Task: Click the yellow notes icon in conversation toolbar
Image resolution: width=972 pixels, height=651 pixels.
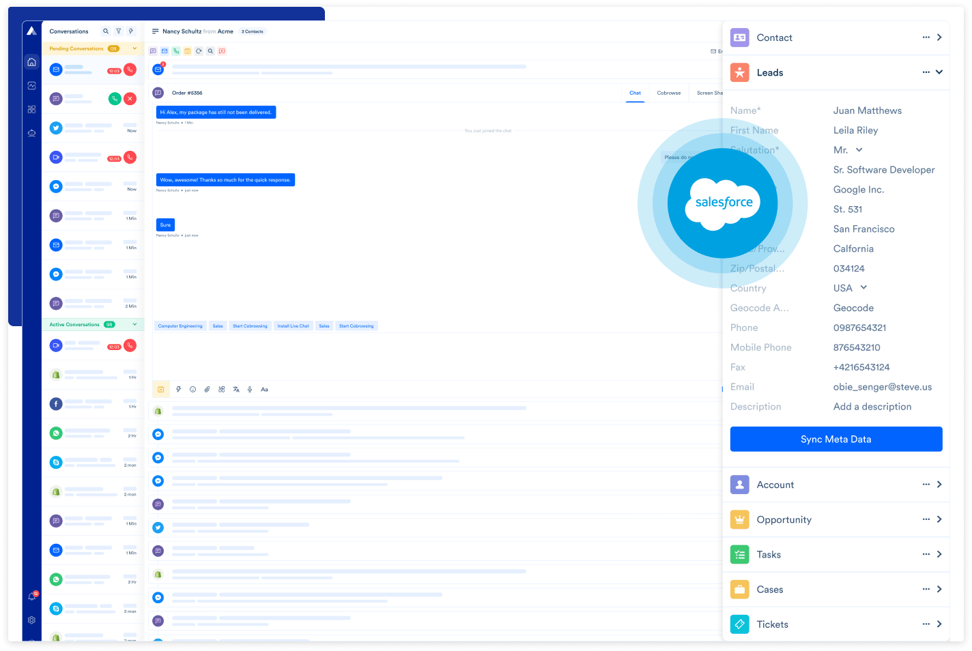Action: (188, 51)
